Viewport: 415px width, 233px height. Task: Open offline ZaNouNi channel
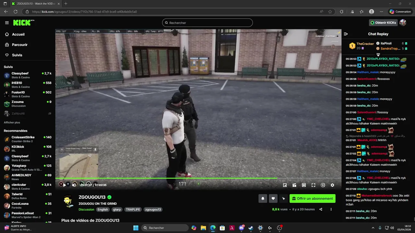28,114
